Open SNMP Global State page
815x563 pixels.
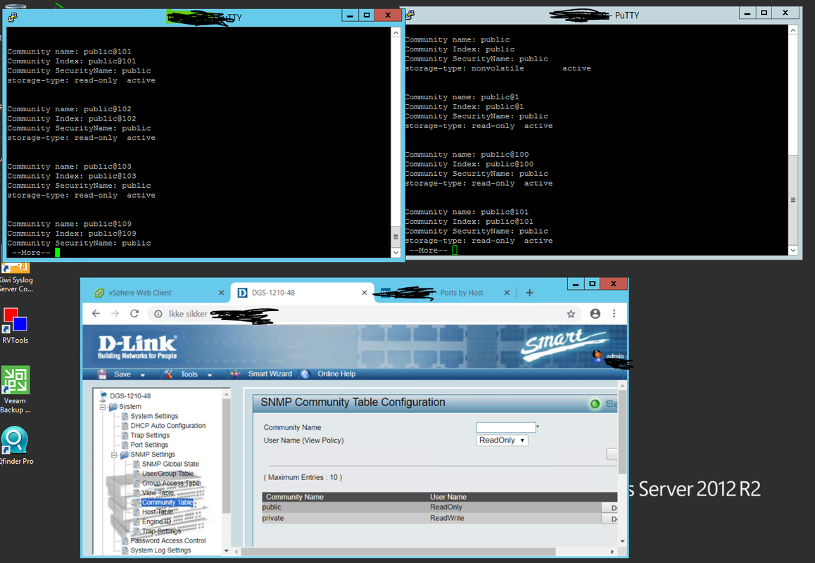click(170, 464)
